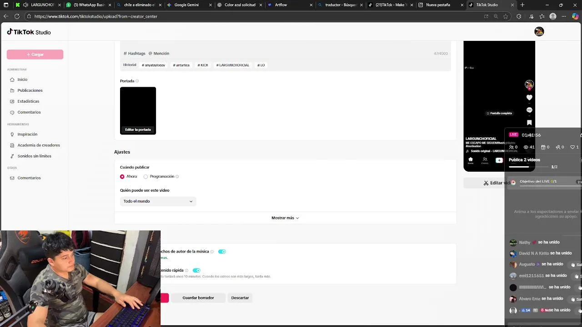
Task: Bookmark page with star icon
Action: [506, 16]
